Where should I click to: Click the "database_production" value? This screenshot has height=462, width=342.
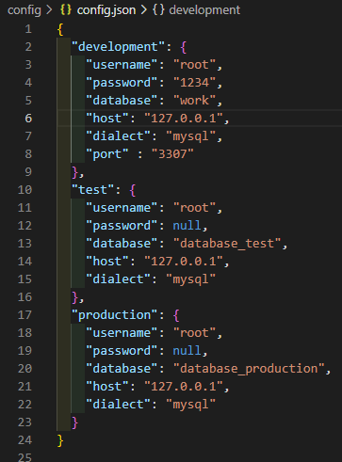pyautogui.click(x=249, y=369)
